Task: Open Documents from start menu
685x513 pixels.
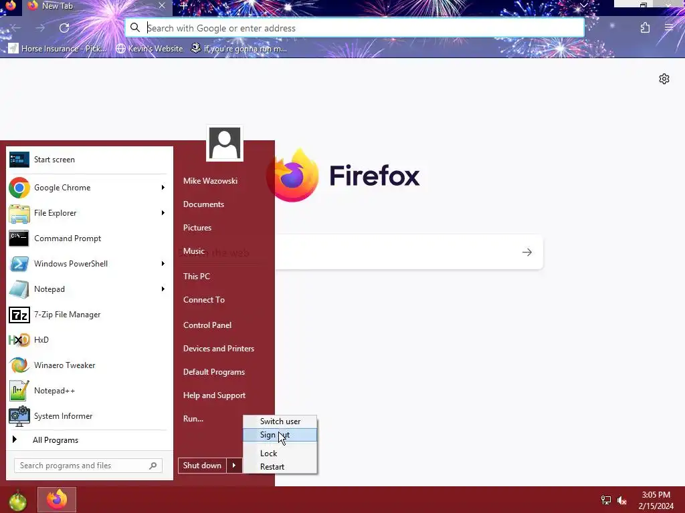Action: tap(203, 204)
